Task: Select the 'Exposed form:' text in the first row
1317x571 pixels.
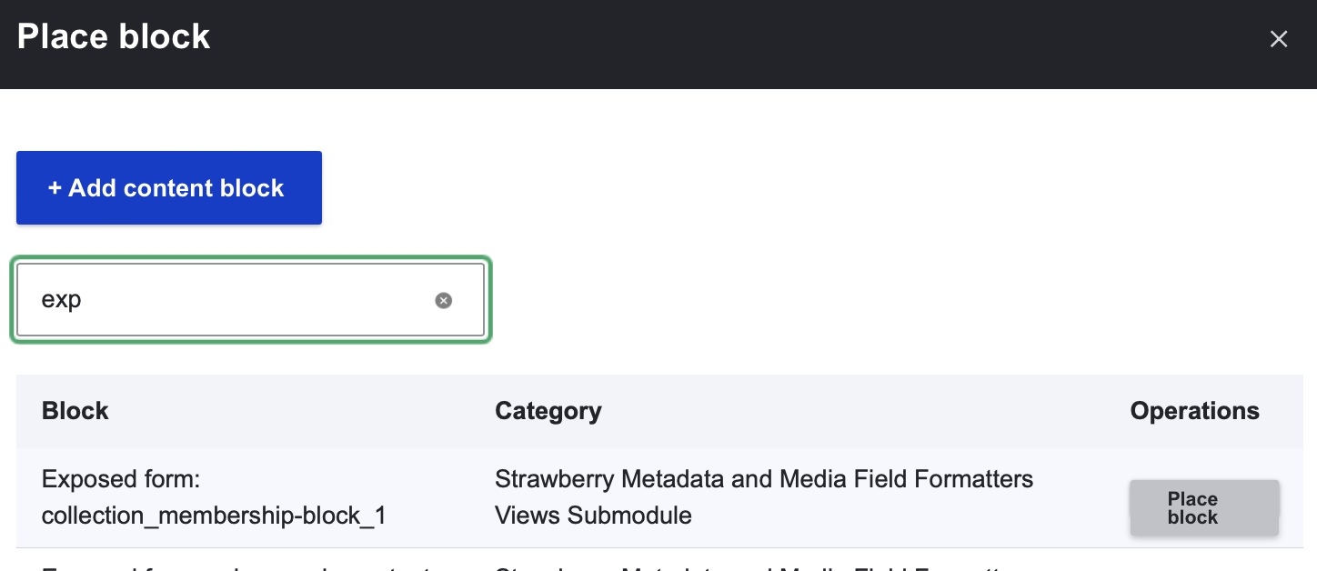Action: (121, 479)
